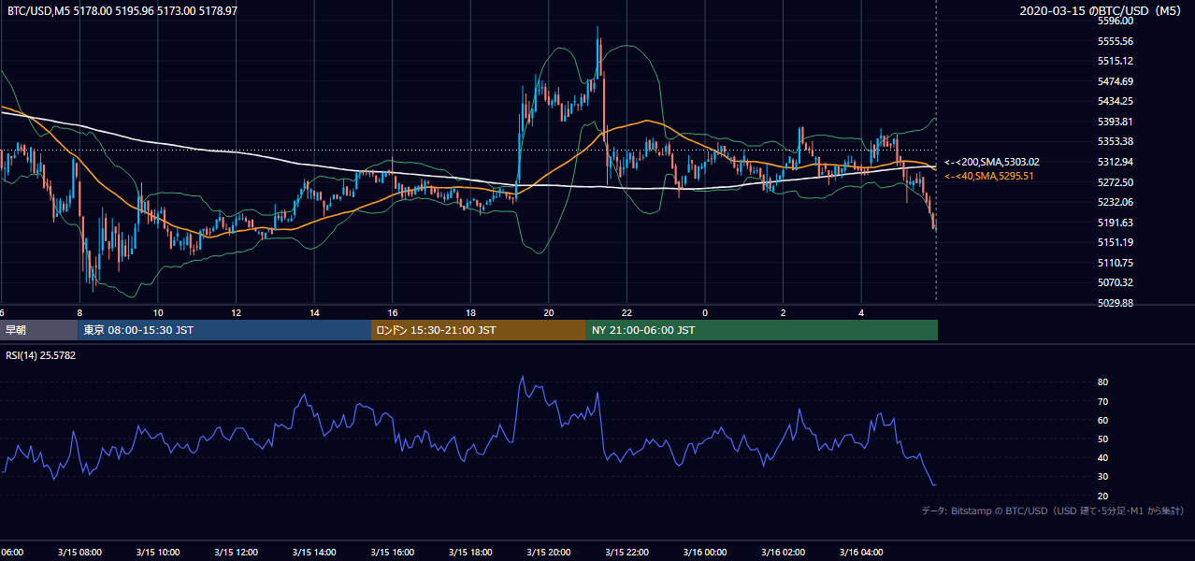Click the Bitstamp data source note
Screen dimensions: 1195x561
tap(1053, 511)
